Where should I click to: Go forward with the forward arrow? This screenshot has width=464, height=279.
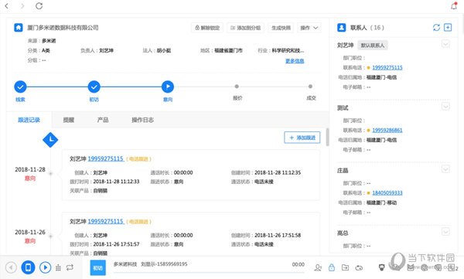(22, 6)
